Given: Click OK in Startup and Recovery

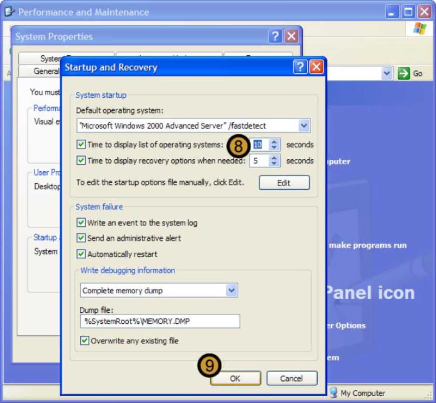Looking at the screenshot, I should 236,378.
